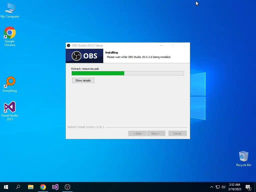The image size is (256, 192).
Task: Open taskbar search magnifier
Action: point(18,187)
